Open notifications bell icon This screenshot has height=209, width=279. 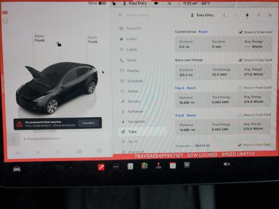coord(247,16)
